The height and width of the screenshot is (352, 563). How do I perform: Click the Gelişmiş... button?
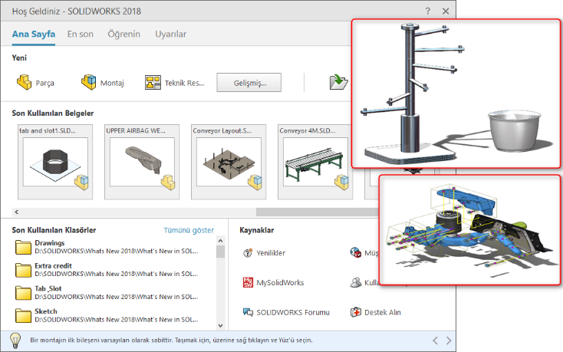tap(249, 83)
